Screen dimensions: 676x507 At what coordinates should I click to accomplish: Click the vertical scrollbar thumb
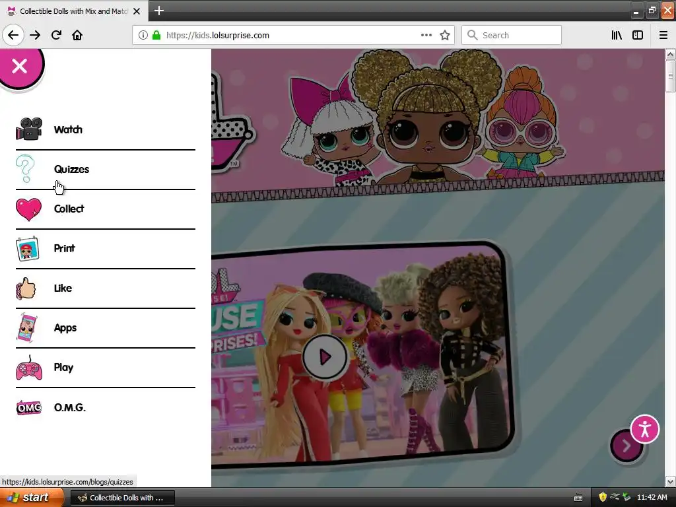pos(670,76)
